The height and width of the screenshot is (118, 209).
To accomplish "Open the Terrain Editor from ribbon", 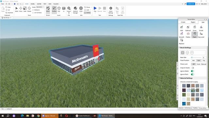I will coord(48,10).
